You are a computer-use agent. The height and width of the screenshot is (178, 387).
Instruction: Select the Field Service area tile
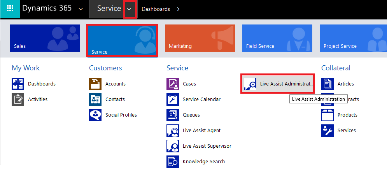click(277, 38)
